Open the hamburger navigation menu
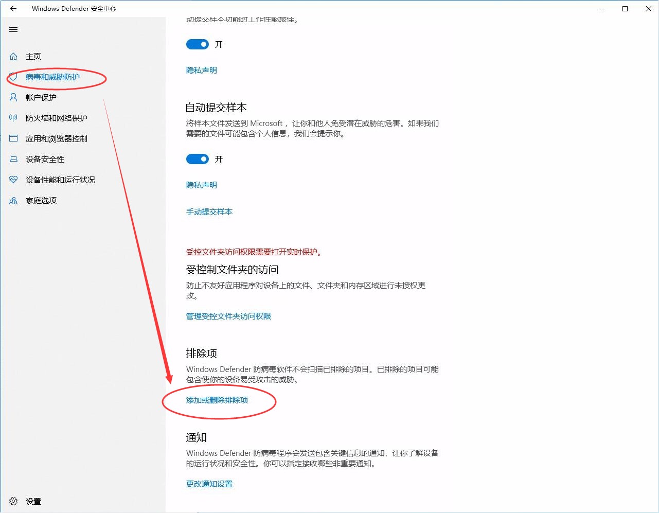This screenshot has width=659, height=513. coord(13,30)
